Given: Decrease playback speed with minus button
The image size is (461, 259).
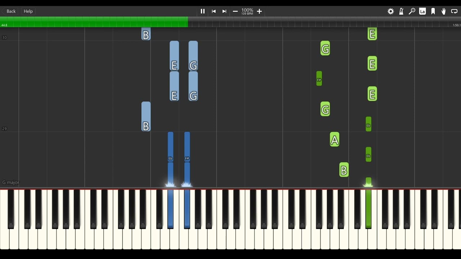Looking at the screenshot, I should point(235,11).
